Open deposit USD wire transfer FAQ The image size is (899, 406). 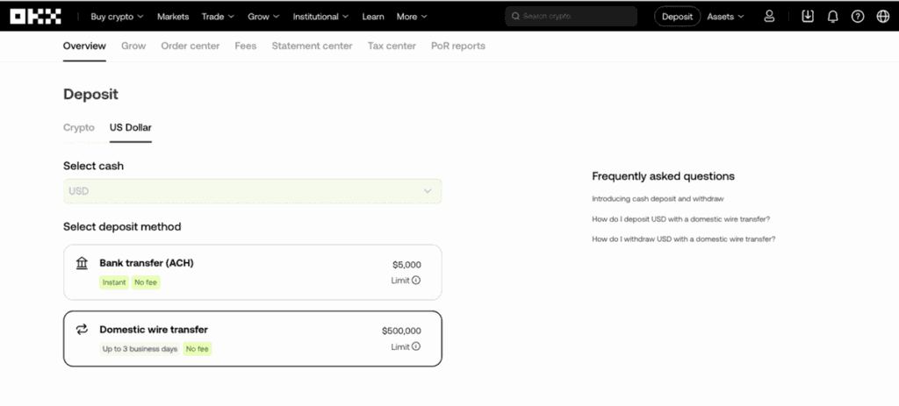(680, 218)
